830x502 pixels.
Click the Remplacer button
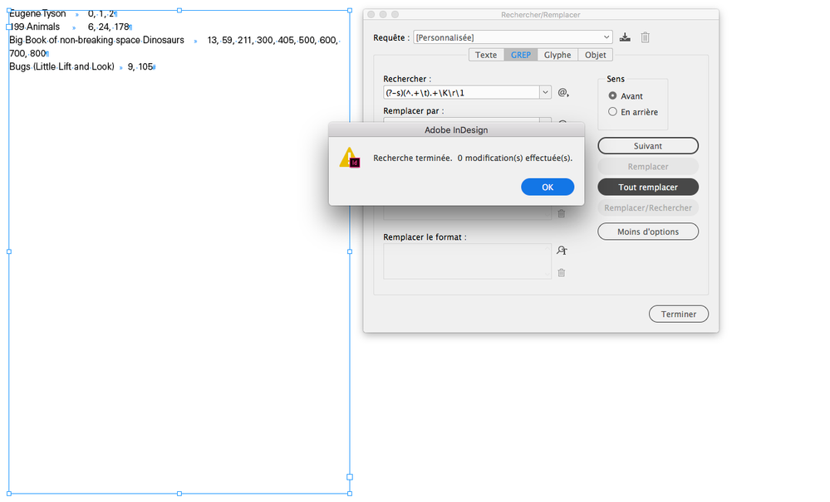[648, 167]
